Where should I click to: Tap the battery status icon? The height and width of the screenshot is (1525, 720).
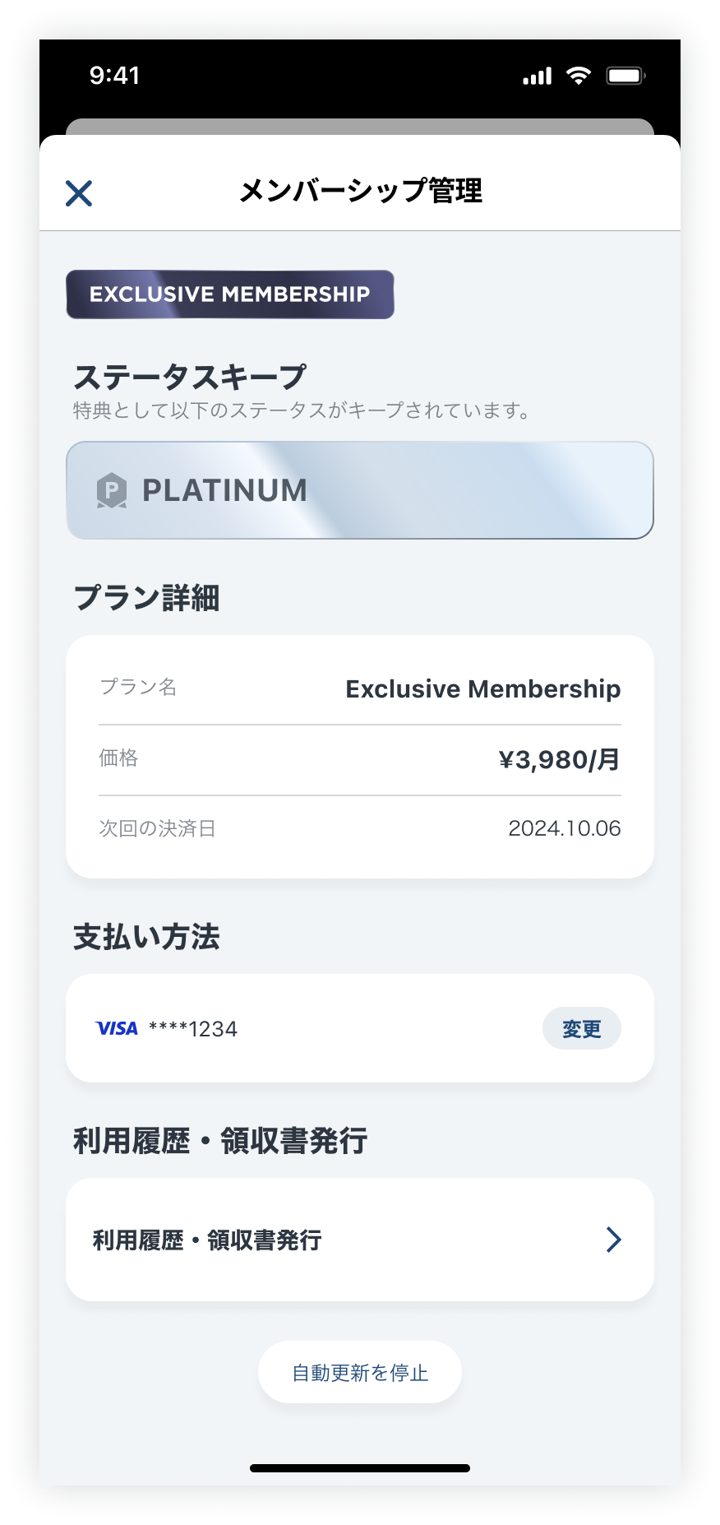(626, 76)
